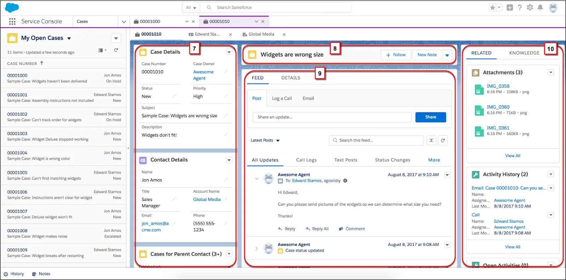Image resolution: width=566 pixels, height=280 pixels.
Task: Open Notes in the utility bar
Action: pyautogui.click(x=41, y=274)
